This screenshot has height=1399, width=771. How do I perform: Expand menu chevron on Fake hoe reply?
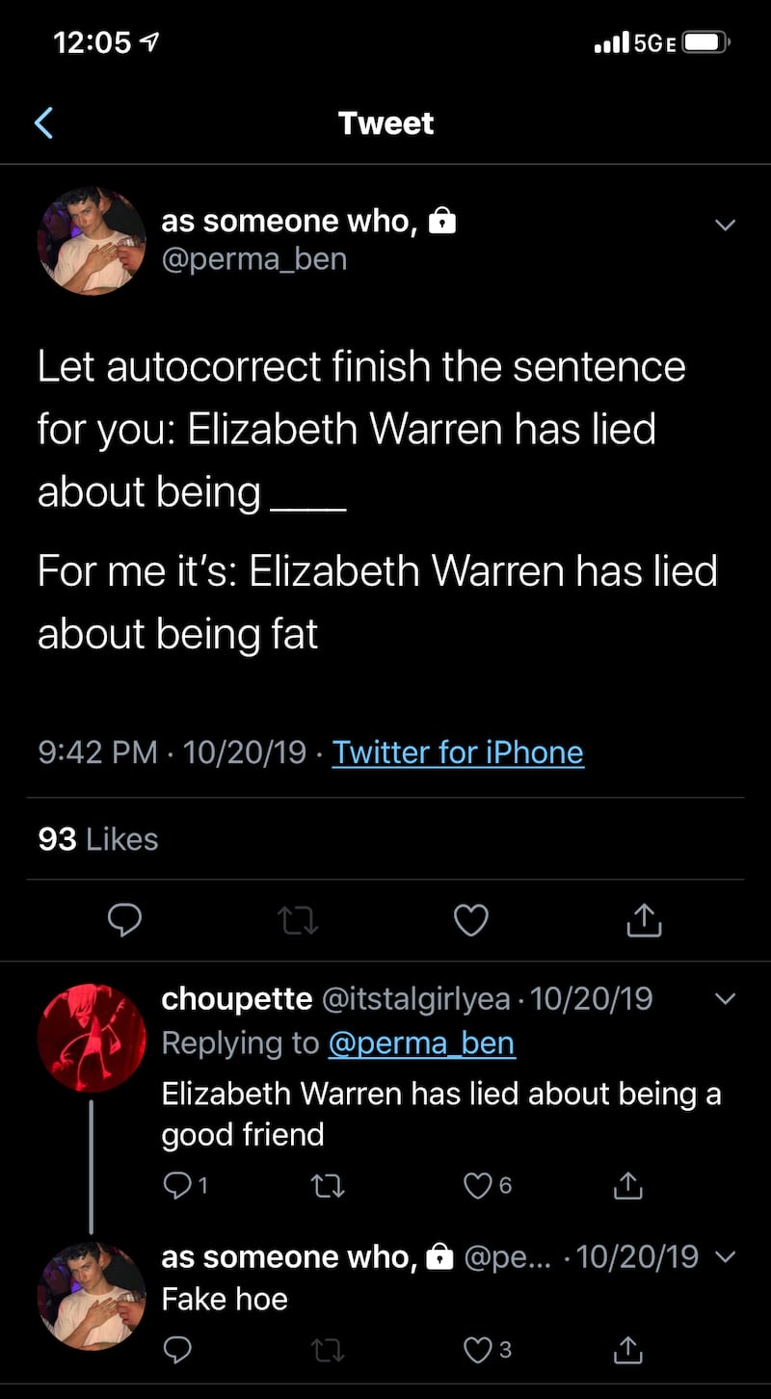(x=727, y=1257)
